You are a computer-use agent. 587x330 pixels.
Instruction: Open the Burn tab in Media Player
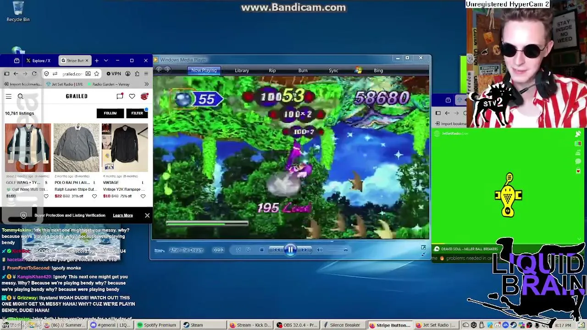click(x=303, y=71)
